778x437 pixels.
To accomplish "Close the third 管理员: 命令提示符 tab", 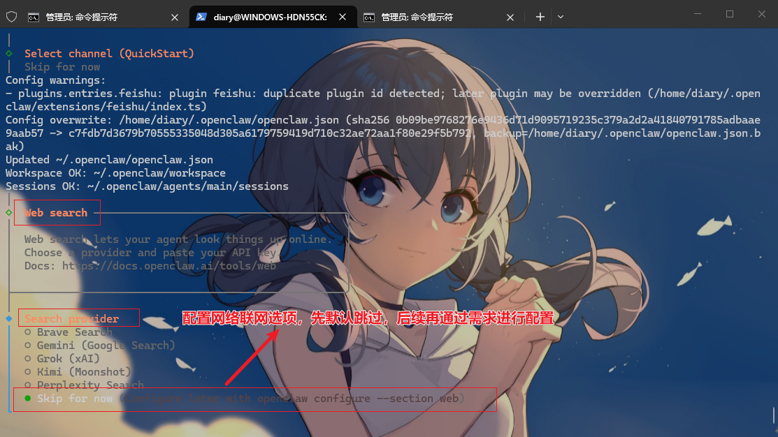I will pos(510,17).
